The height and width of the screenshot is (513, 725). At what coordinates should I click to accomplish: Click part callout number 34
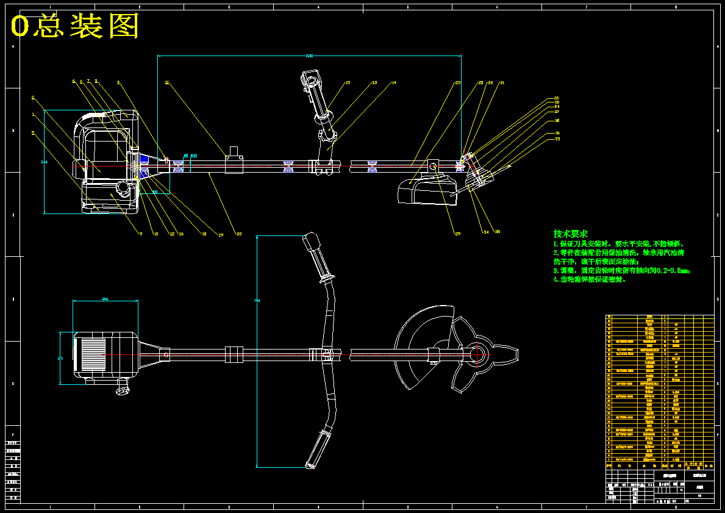pos(486,232)
